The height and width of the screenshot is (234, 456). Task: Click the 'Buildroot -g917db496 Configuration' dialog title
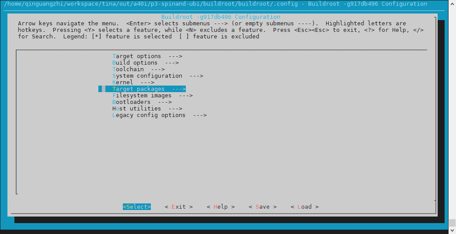pos(221,17)
